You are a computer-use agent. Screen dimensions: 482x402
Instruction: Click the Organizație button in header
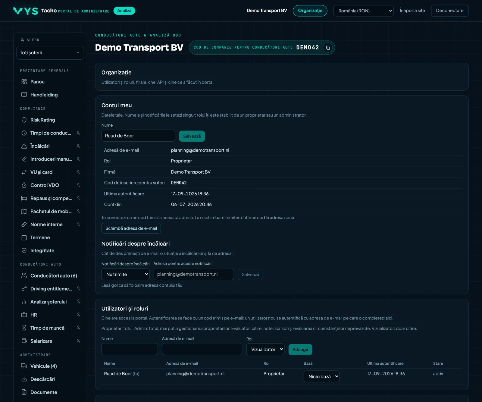310,11
